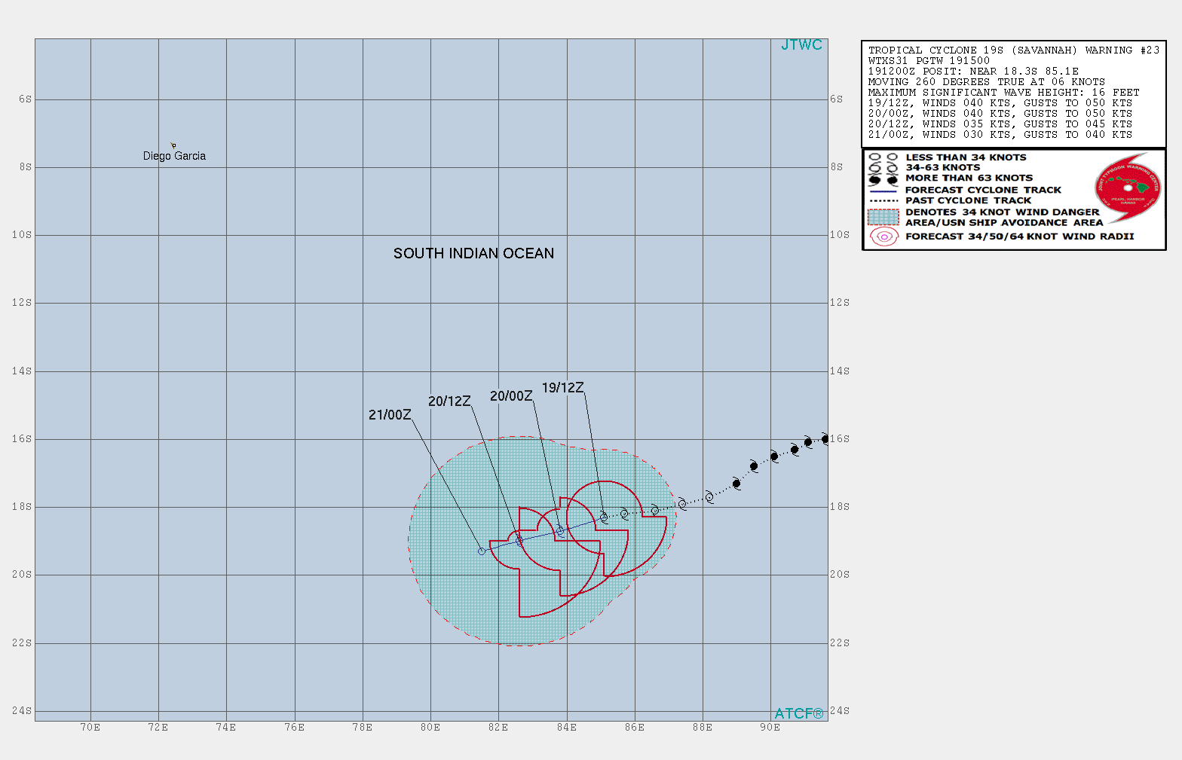Click the '84E' longitude axis label
Screen dimensions: 1182x760
(x=567, y=728)
